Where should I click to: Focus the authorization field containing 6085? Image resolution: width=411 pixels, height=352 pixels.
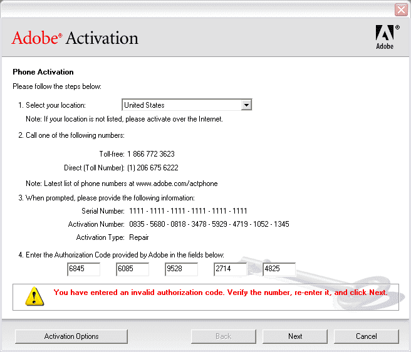(x=132, y=269)
